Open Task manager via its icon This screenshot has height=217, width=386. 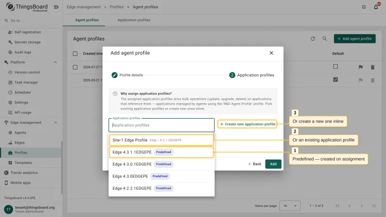[x=10, y=82]
